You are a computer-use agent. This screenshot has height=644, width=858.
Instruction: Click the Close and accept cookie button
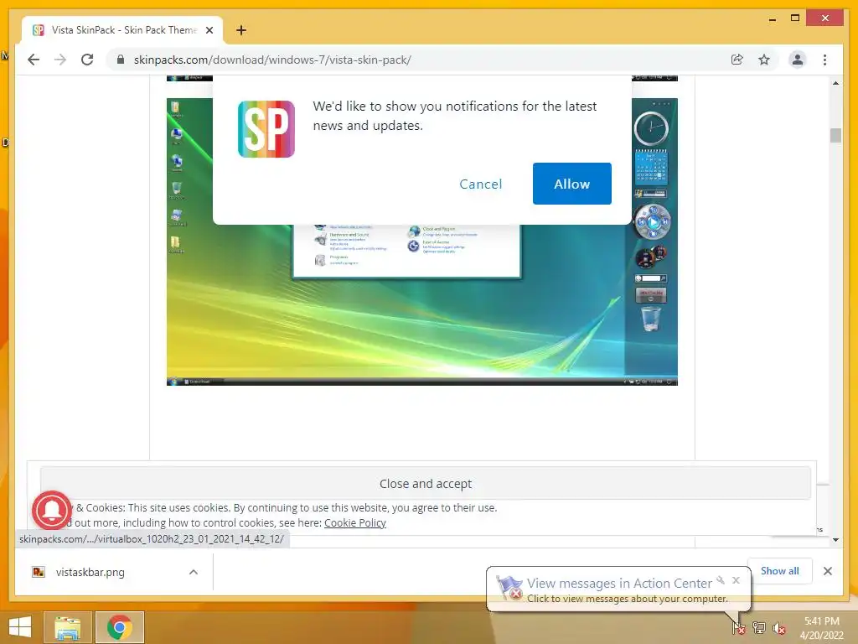[x=425, y=484]
